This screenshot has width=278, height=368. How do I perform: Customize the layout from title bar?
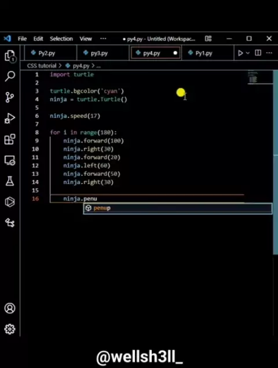pyautogui.click(x=208, y=39)
